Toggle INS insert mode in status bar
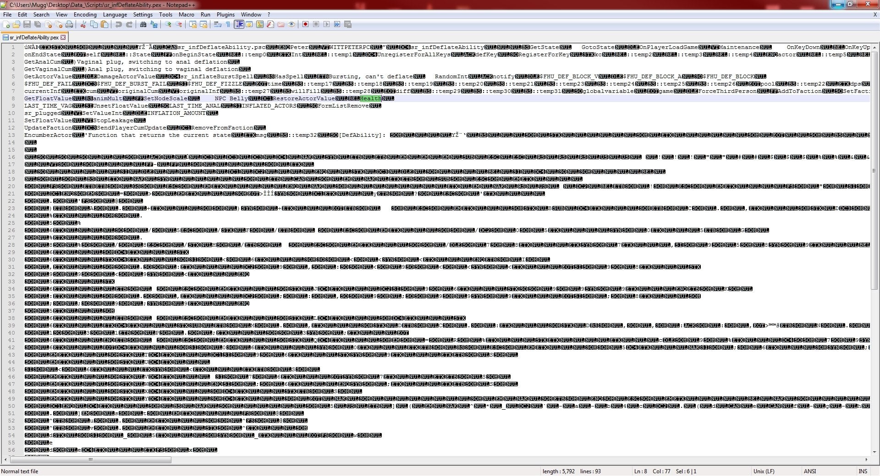 click(x=863, y=471)
